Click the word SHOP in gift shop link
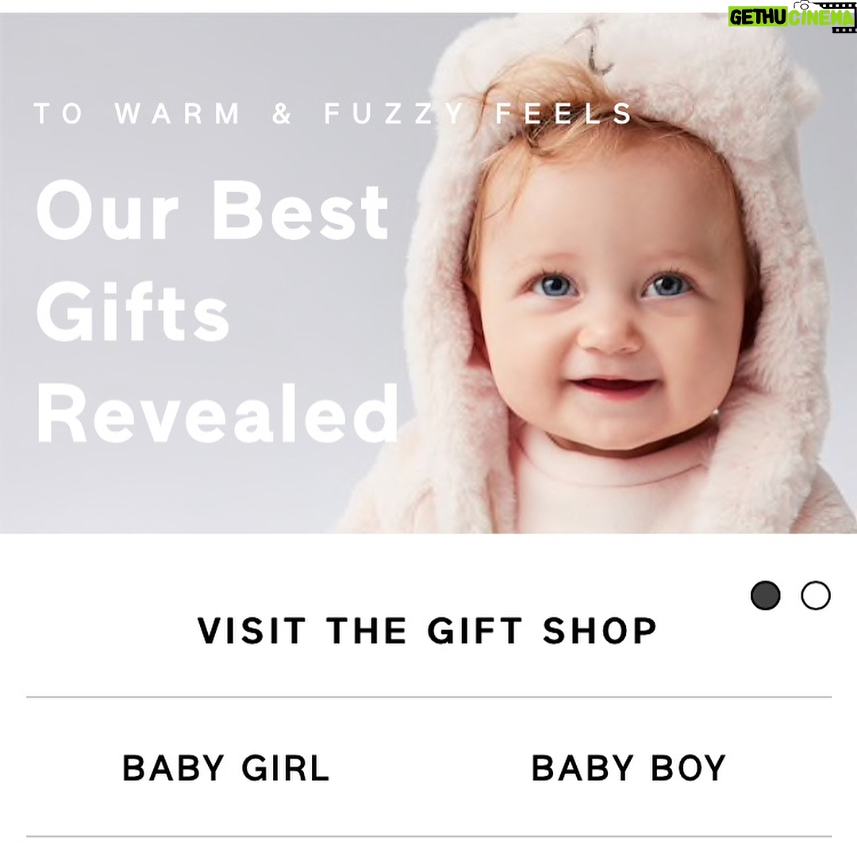 click(x=600, y=630)
